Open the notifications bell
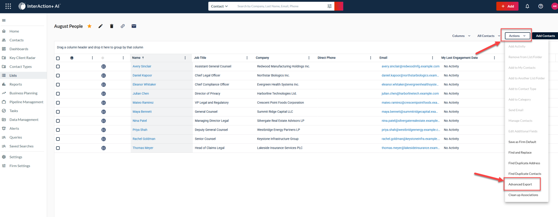The image size is (558, 217). [x=527, y=6]
